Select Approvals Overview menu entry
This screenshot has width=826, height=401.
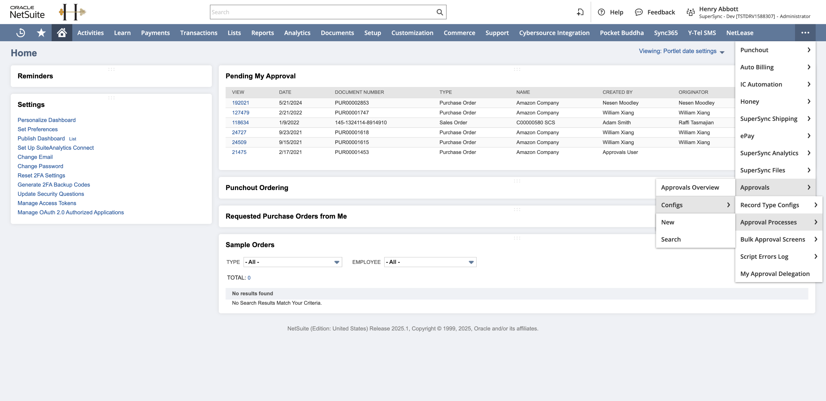[690, 187]
